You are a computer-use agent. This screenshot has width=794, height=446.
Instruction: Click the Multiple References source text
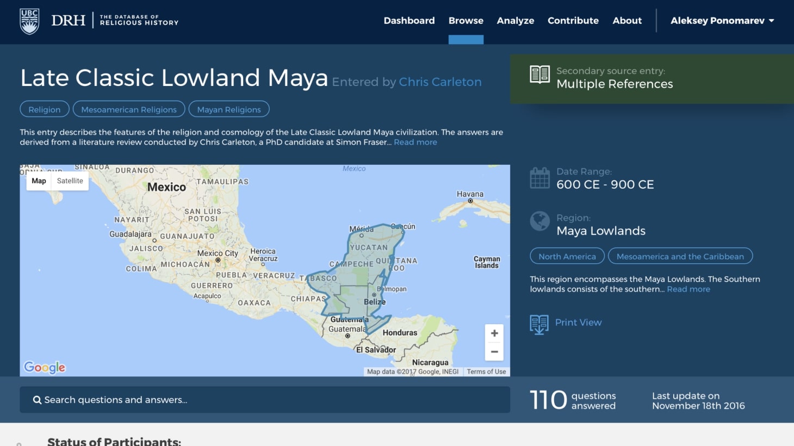coord(615,84)
